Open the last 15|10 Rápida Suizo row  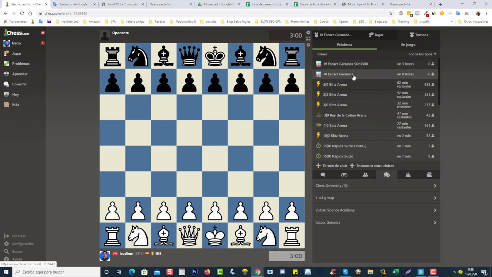tap(375, 156)
